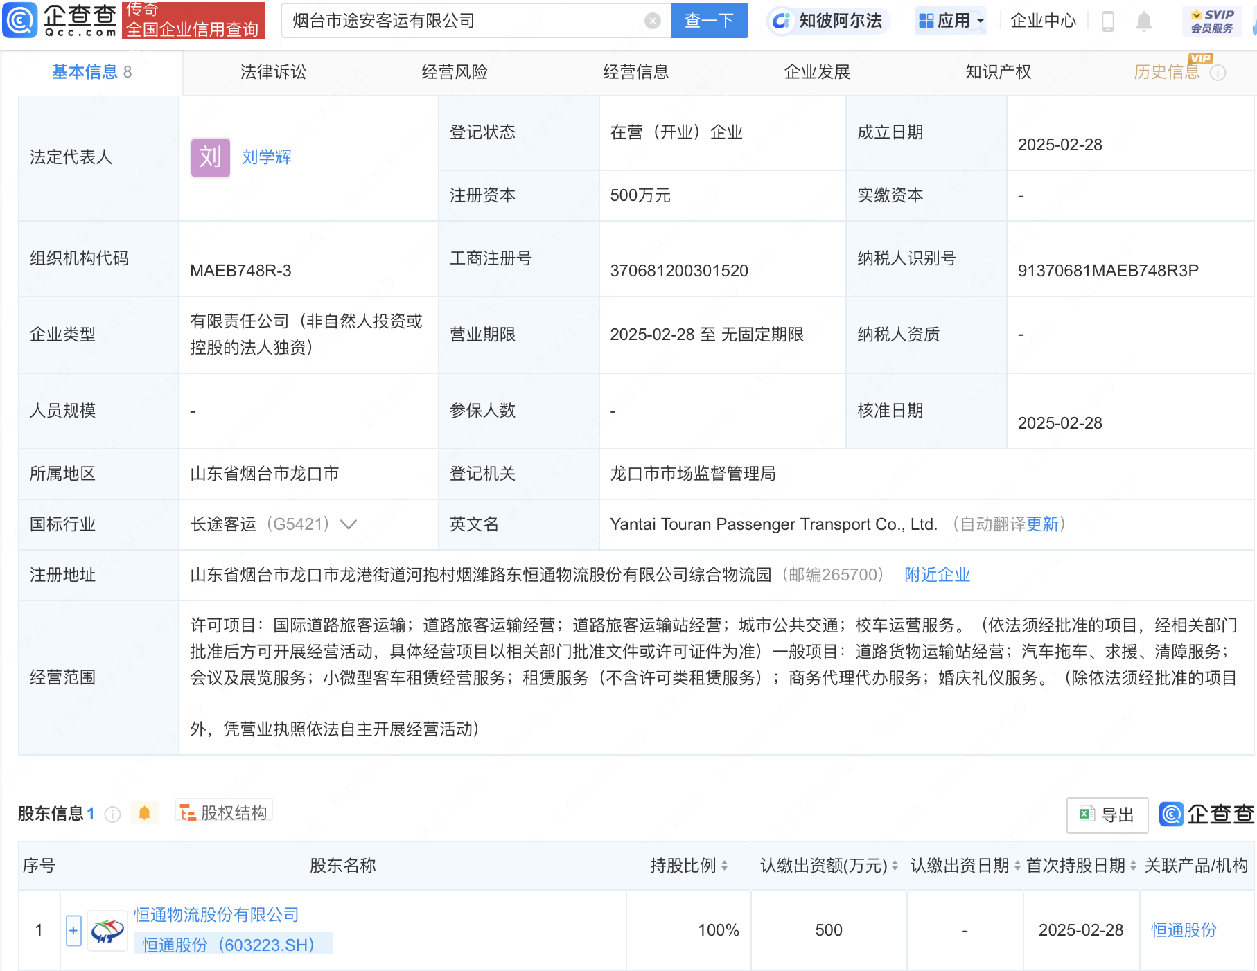Expand the 长途客运 industry chevron
Image resolution: width=1257 pixels, height=971 pixels.
pyautogui.click(x=349, y=524)
